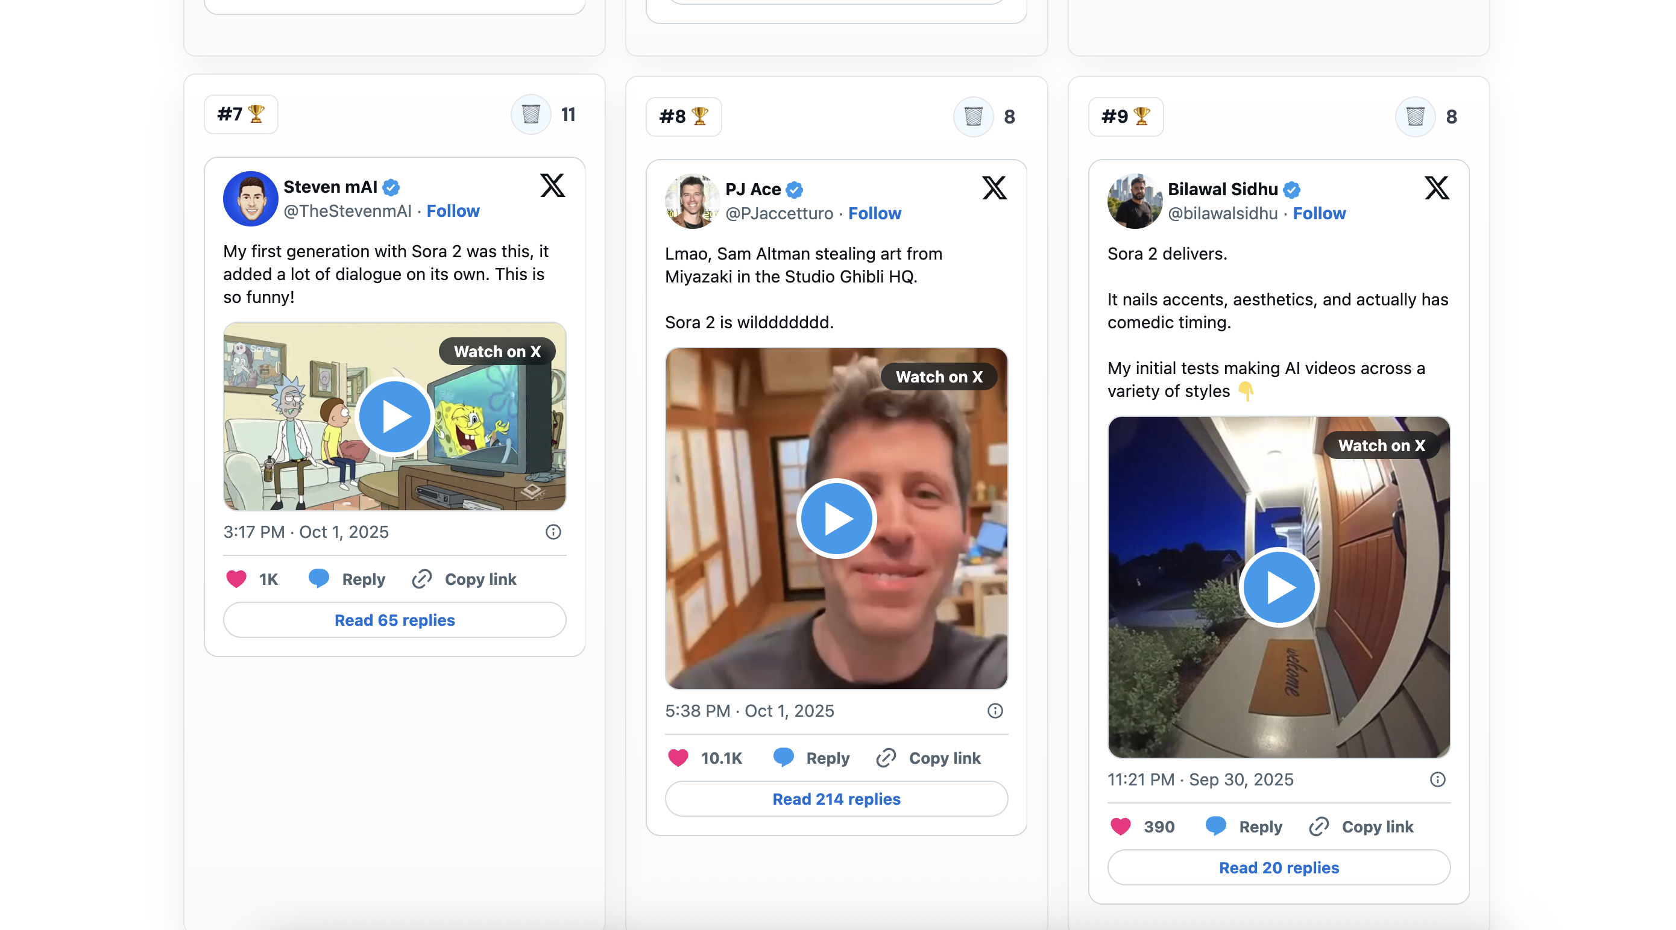
Task: Click the trash vote icon on card #7
Action: coord(531,114)
